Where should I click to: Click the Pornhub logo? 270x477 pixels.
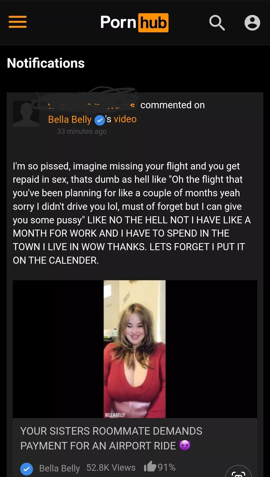[134, 23]
